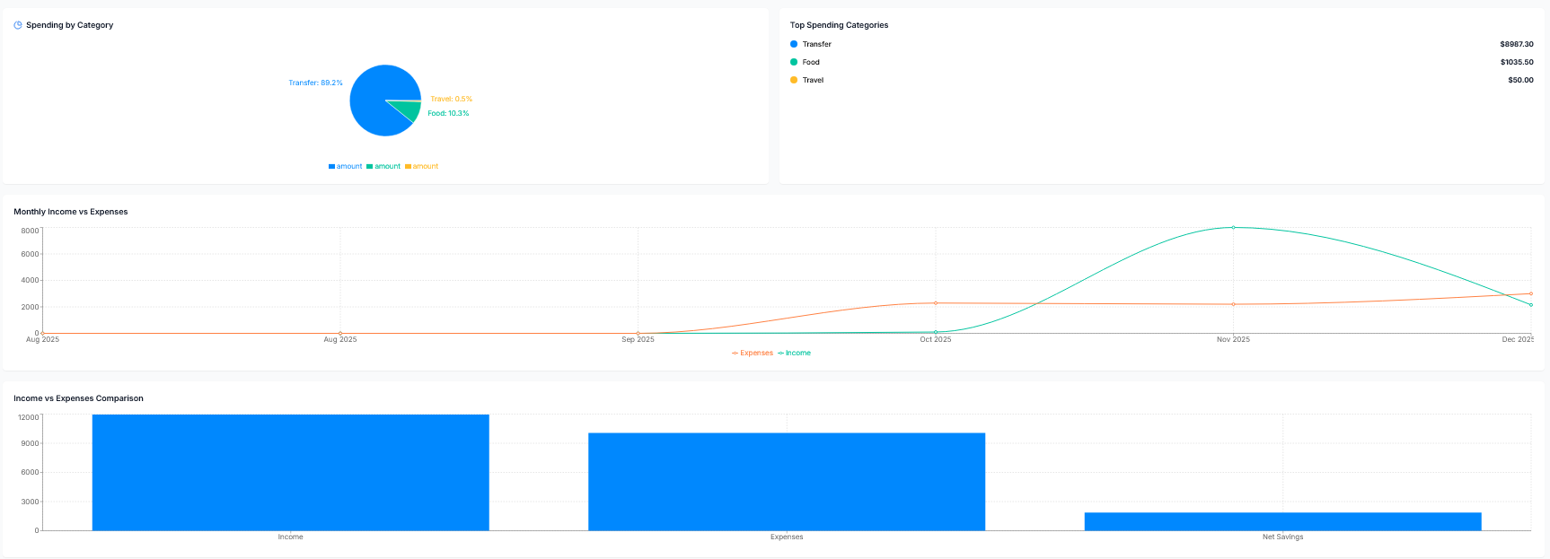Toggle the green amount legend item under the pie
The width and height of the screenshot is (1550, 559).
coord(383,166)
